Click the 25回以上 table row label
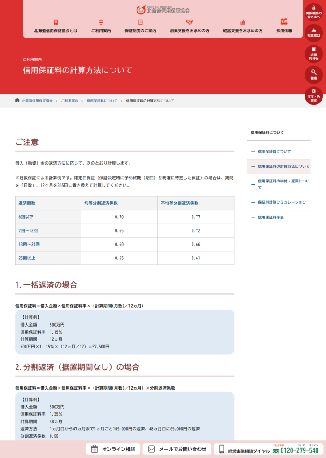This screenshot has height=458, width=326. tap(27, 258)
